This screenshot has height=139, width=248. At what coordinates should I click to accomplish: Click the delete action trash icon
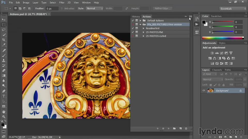point(186,128)
